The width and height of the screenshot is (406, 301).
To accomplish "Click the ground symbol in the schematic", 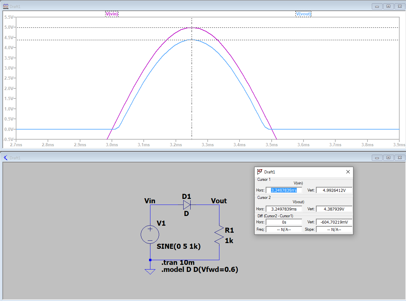I will pos(150,271).
